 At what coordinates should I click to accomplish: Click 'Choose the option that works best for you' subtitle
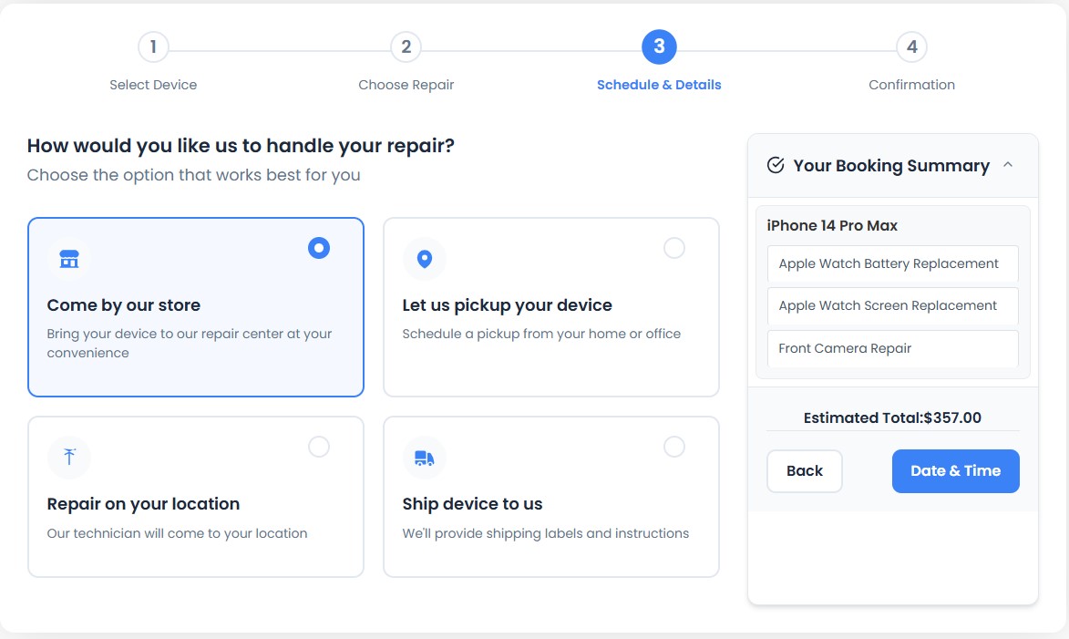pyautogui.click(x=193, y=175)
